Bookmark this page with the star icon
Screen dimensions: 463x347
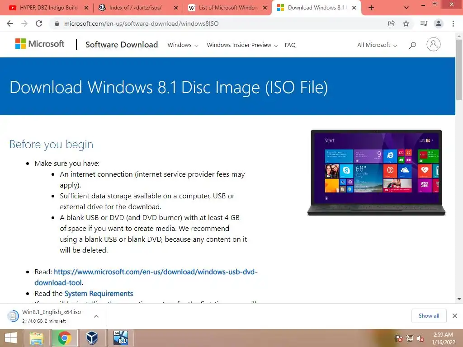click(x=406, y=23)
